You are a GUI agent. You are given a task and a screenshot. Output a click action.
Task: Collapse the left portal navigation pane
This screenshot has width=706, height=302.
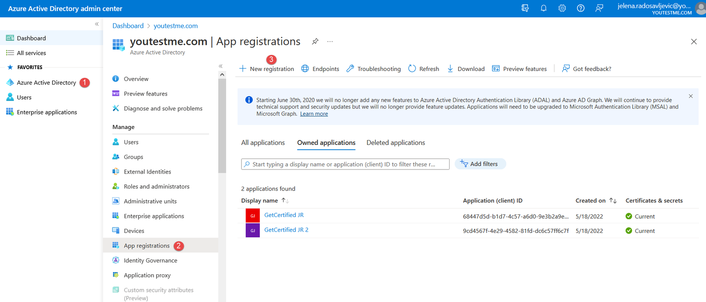pyautogui.click(x=97, y=24)
